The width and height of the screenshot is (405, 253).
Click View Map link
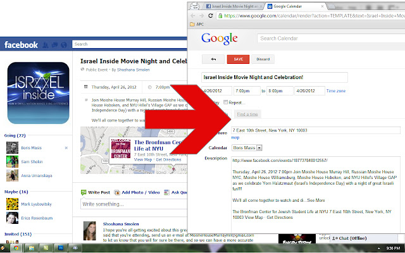(143, 160)
